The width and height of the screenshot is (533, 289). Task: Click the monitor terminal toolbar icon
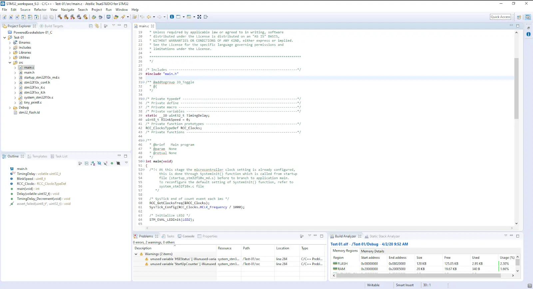pyautogui.click(x=108, y=17)
